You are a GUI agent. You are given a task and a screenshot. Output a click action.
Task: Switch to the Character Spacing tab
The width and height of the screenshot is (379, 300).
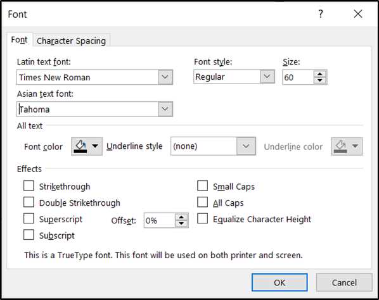(x=72, y=41)
